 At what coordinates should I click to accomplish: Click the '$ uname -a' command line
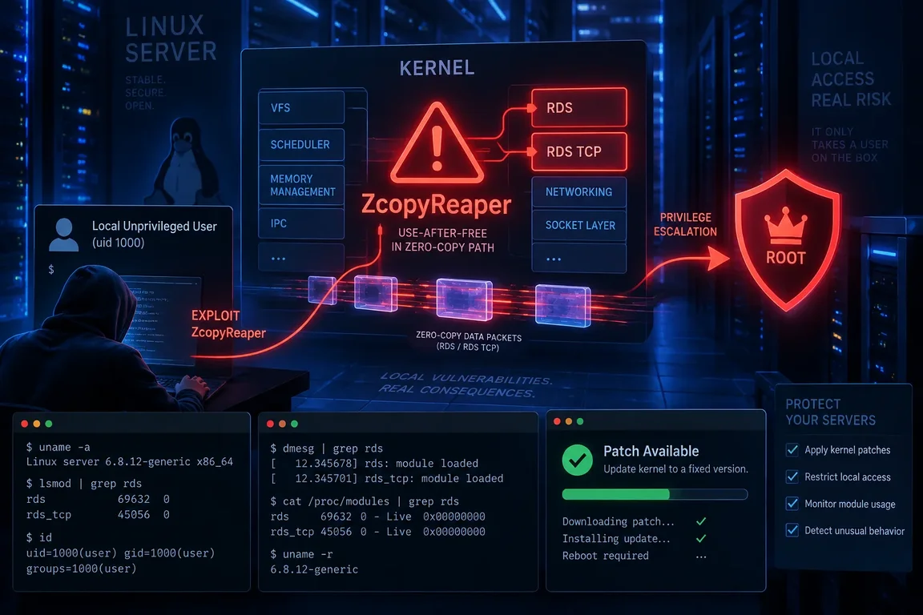(58, 448)
